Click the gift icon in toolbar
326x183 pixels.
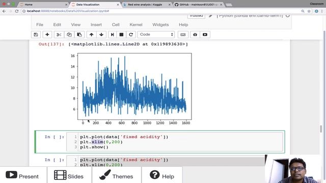coord(195,35)
